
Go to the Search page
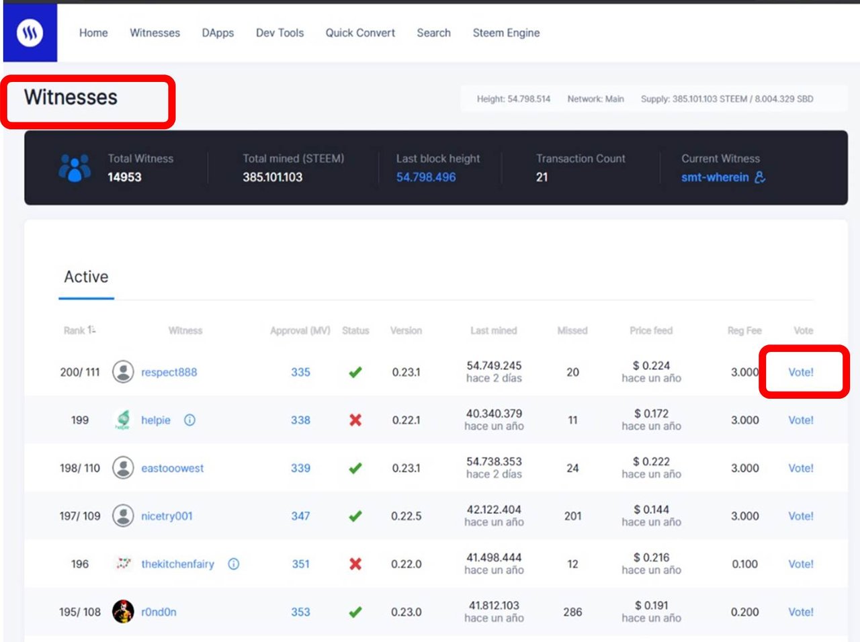click(433, 33)
